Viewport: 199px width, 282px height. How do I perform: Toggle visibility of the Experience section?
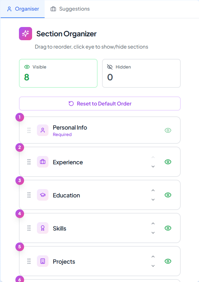168,162
